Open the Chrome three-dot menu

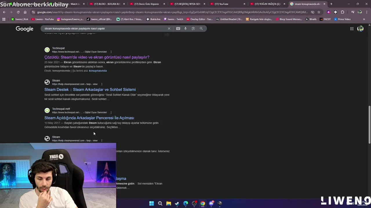click(x=367, y=12)
